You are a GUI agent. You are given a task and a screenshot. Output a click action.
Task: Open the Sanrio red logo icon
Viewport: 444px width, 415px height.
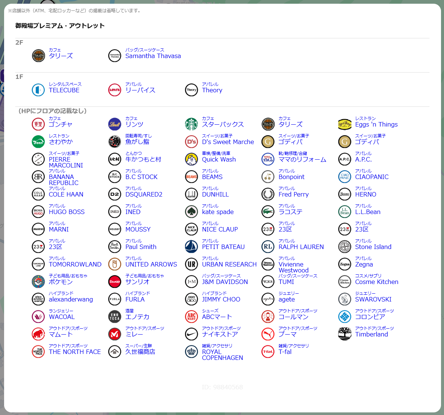pyautogui.click(x=114, y=282)
